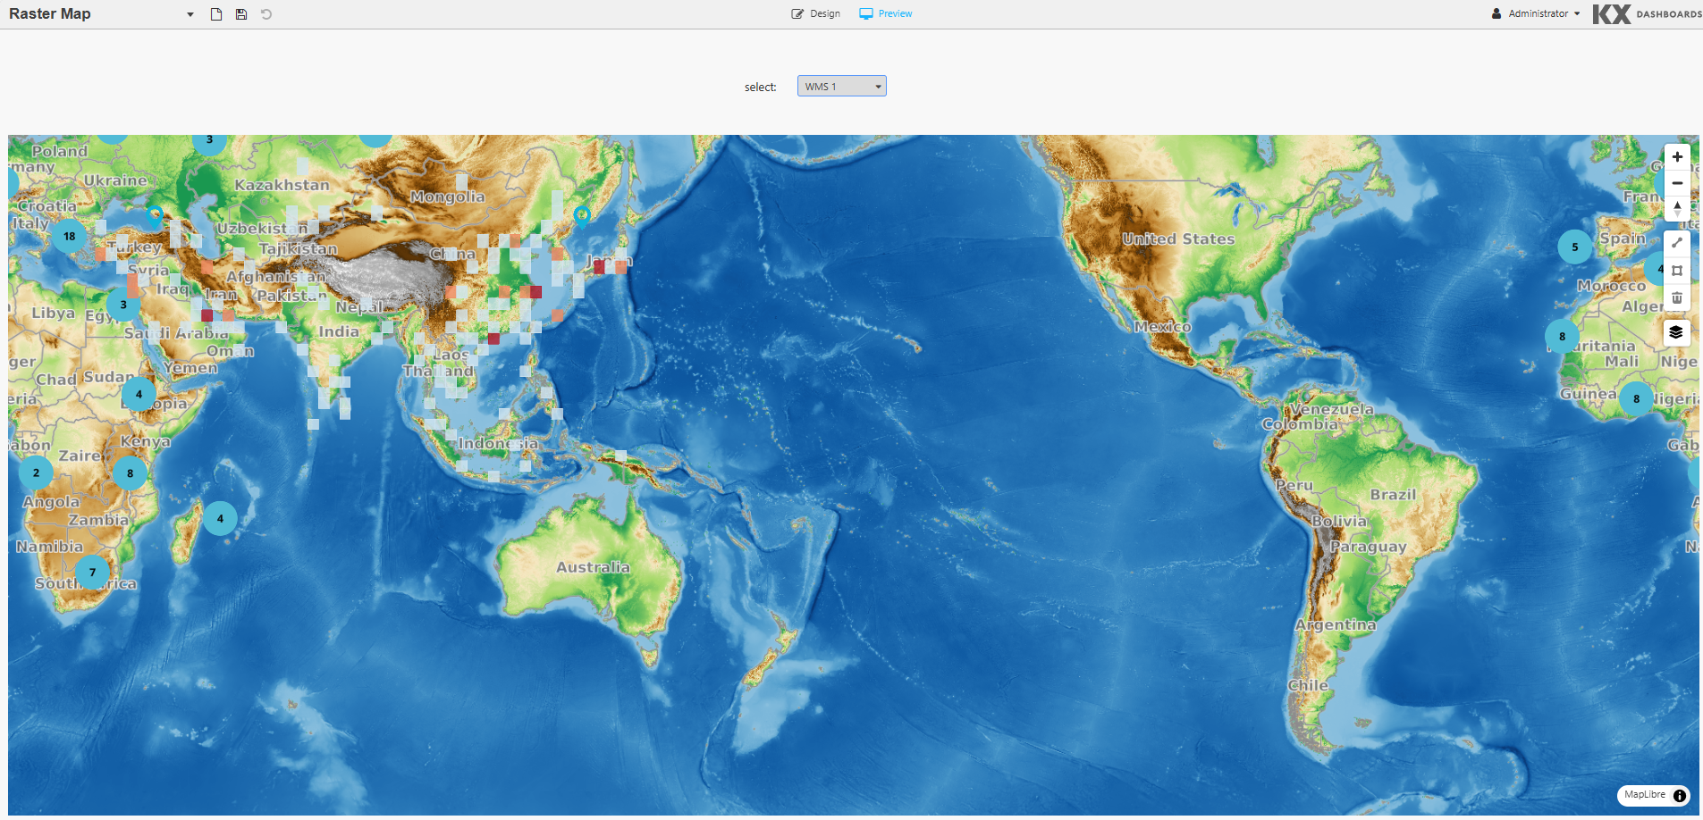Select the line drawing tool
The width and height of the screenshot is (1703, 820).
click(1677, 243)
